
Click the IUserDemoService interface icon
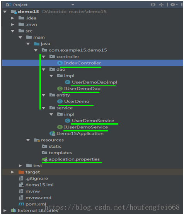point(60,127)
